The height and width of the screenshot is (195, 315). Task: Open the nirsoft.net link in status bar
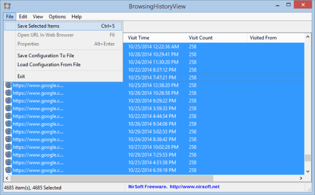point(194,187)
